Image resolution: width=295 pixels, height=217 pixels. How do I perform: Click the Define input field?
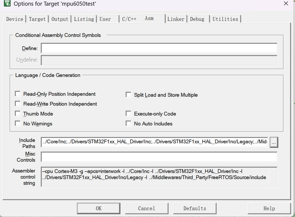tap(159, 48)
